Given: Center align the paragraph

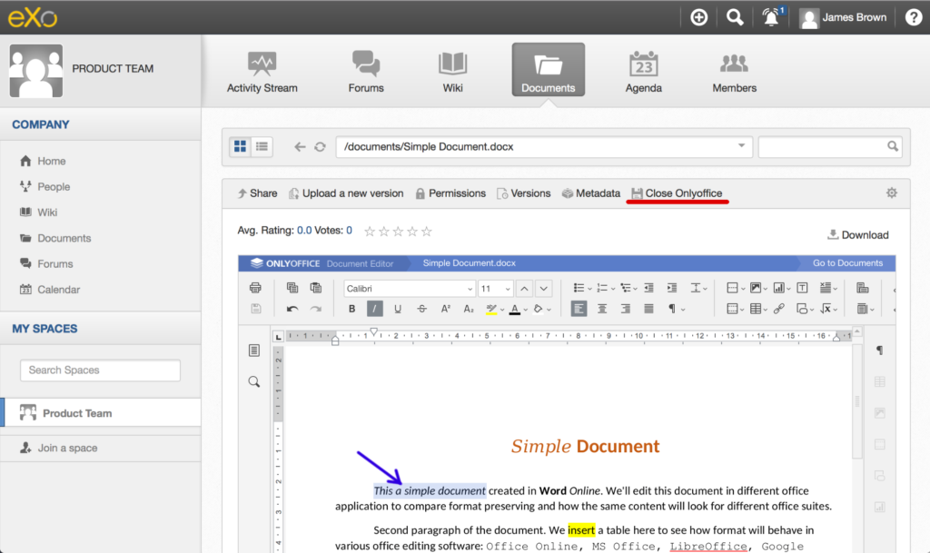Looking at the screenshot, I should 602,309.
